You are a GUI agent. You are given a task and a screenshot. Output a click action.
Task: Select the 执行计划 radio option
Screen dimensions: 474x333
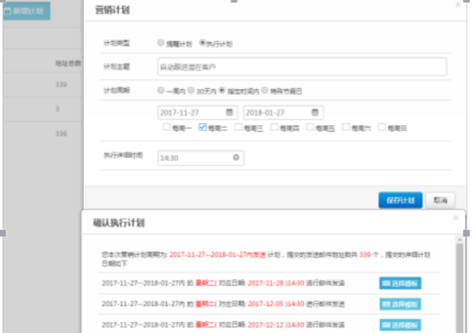pyautogui.click(x=202, y=43)
